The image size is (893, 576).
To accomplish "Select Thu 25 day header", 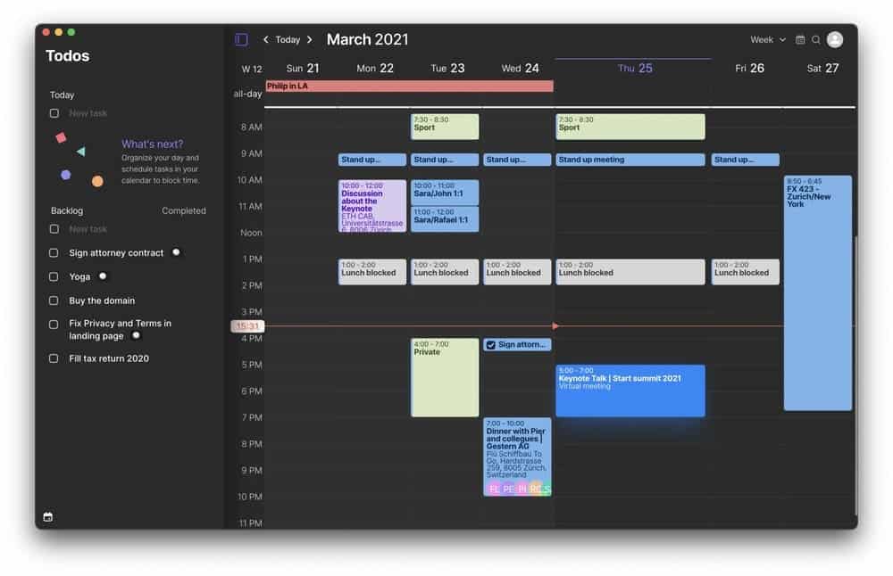I will click(x=635, y=69).
